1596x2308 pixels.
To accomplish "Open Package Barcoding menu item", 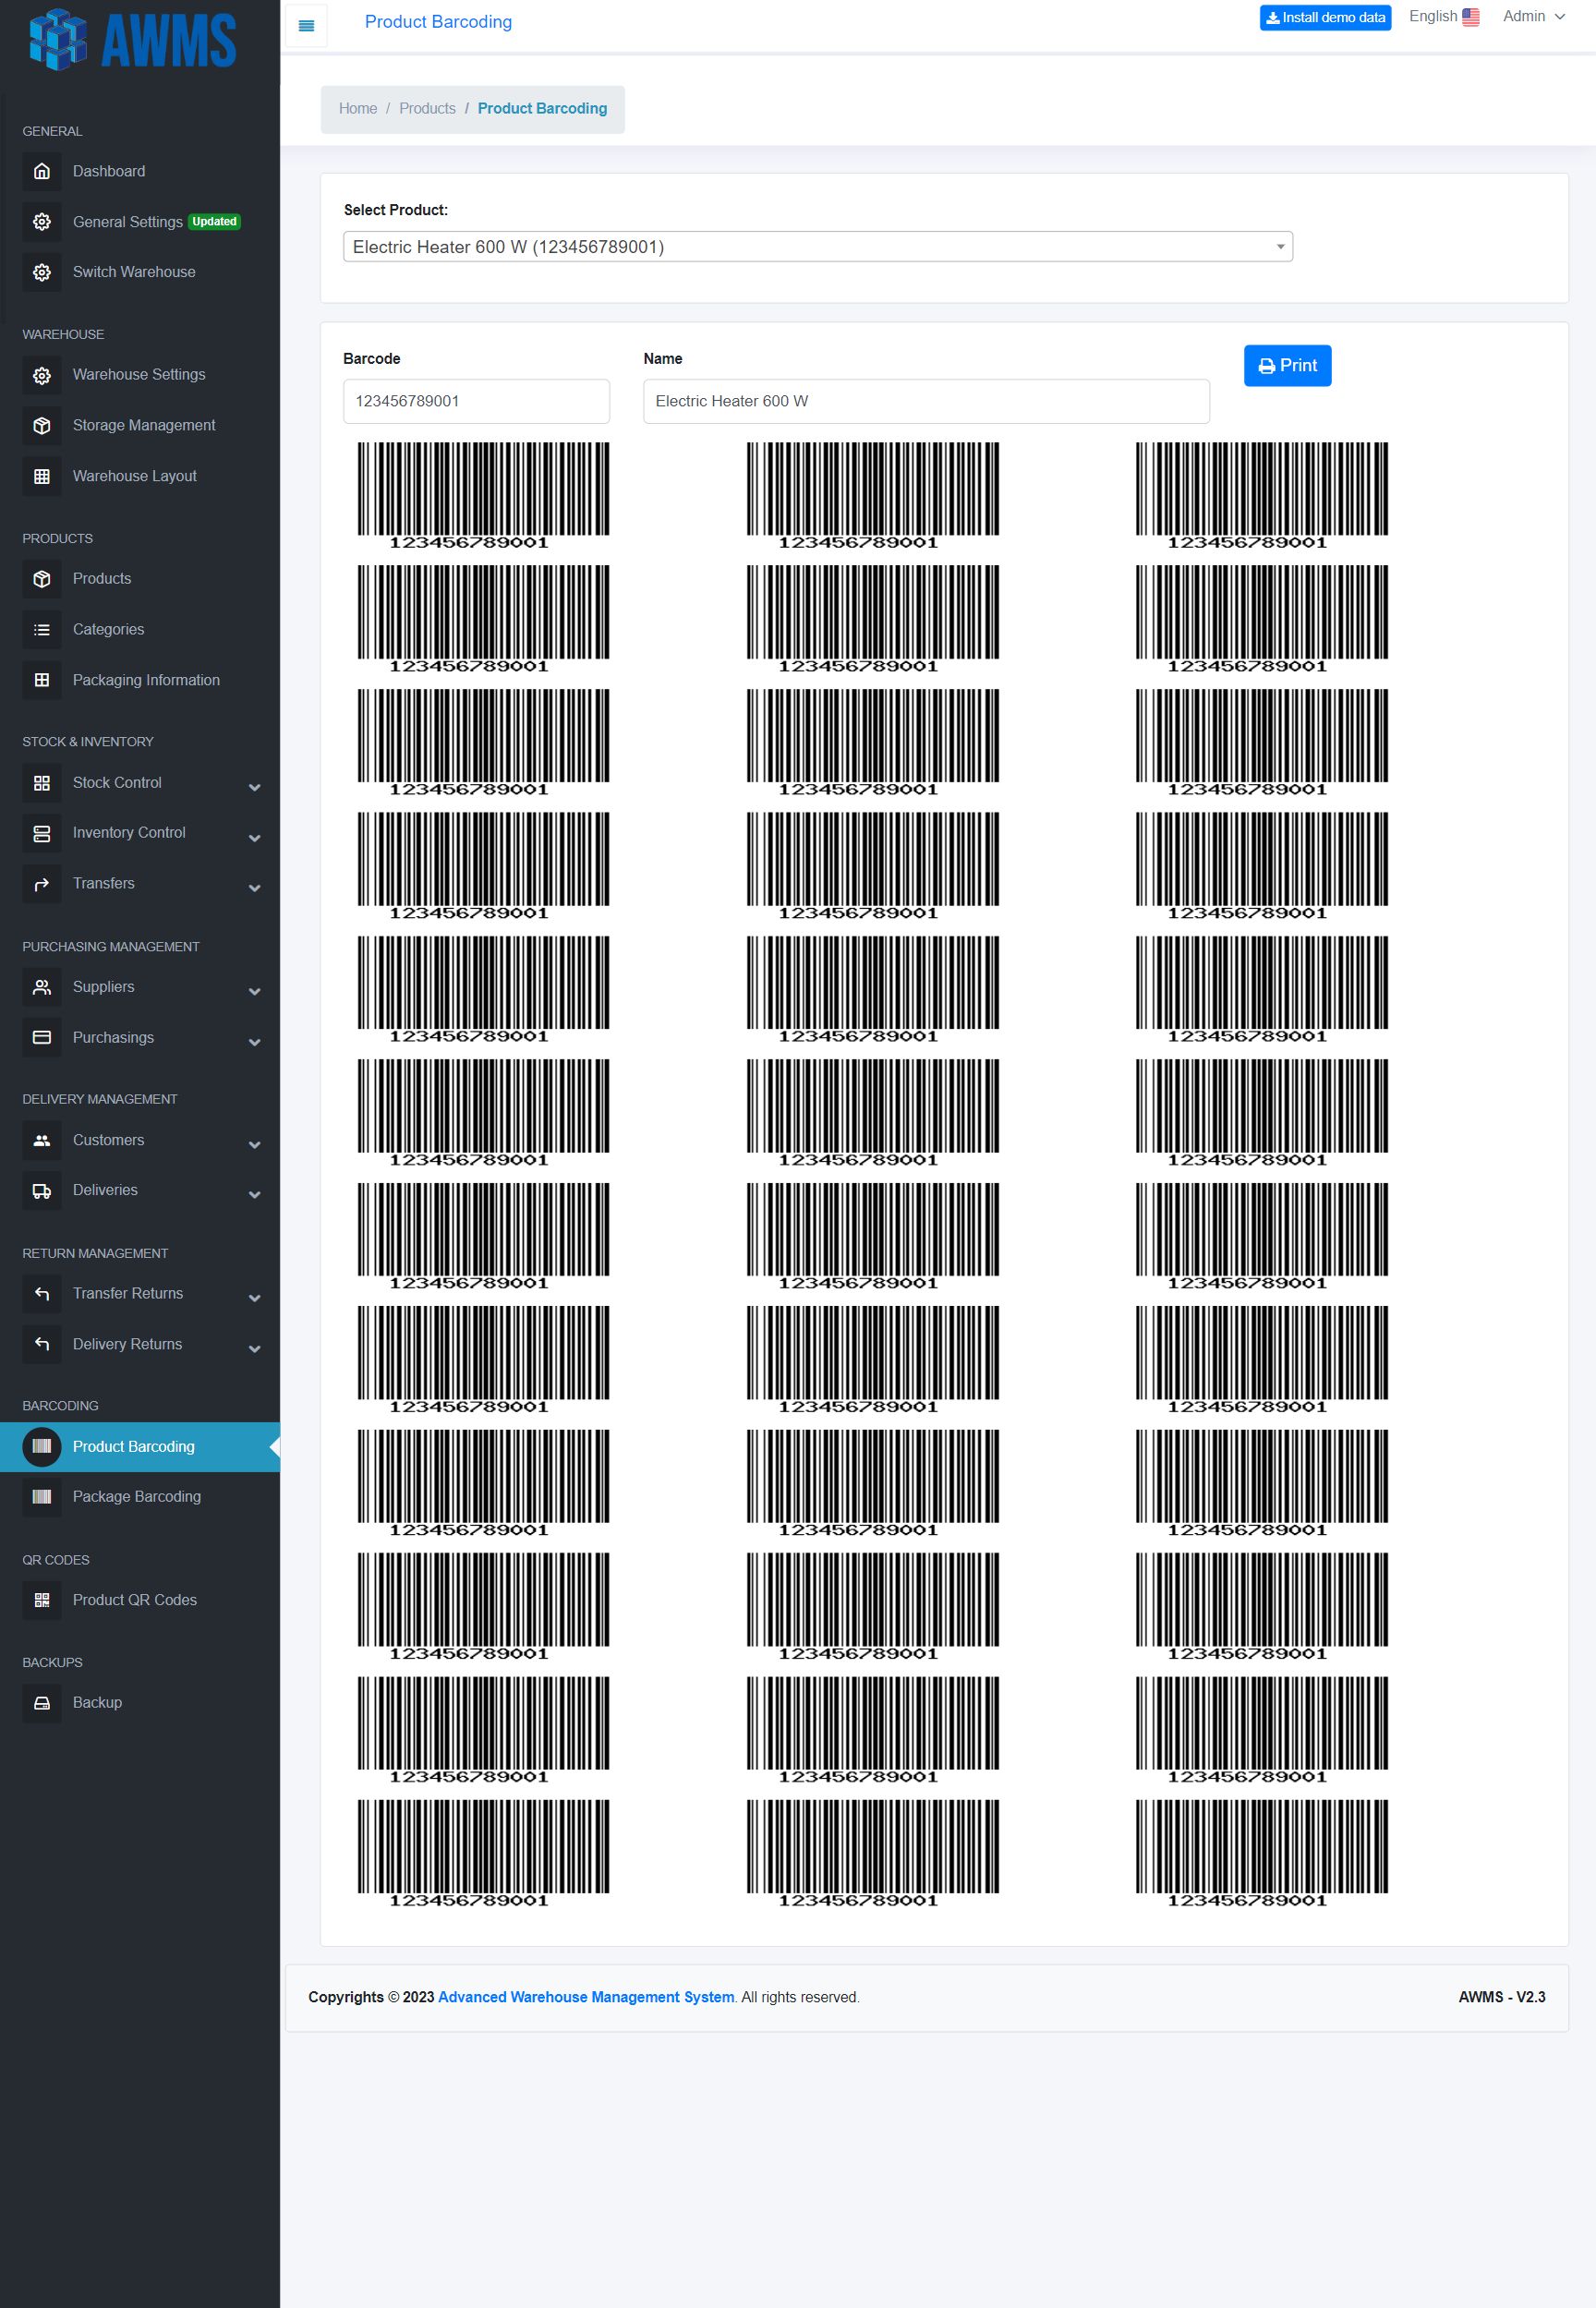I will tap(136, 1497).
